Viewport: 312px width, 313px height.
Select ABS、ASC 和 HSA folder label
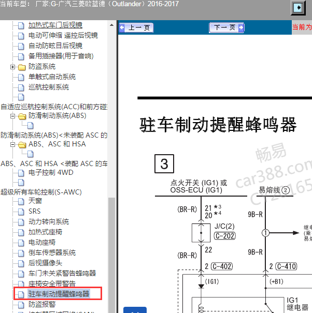point(57,144)
